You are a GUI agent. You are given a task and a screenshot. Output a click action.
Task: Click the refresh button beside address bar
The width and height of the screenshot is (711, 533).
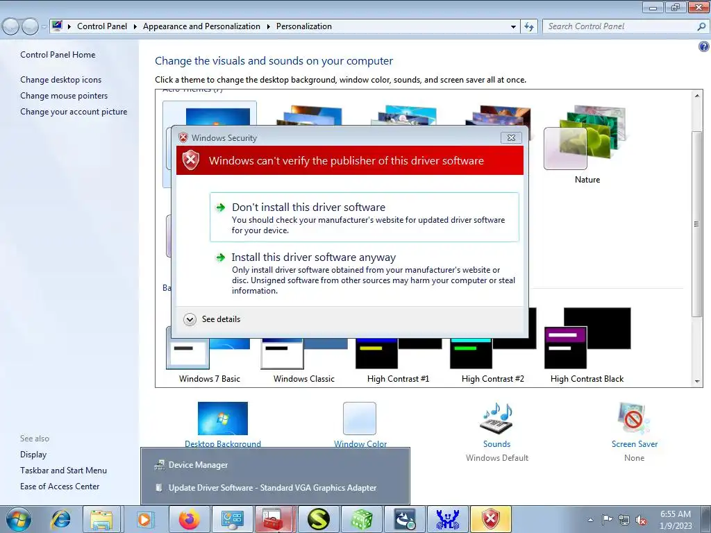tap(529, 27)
